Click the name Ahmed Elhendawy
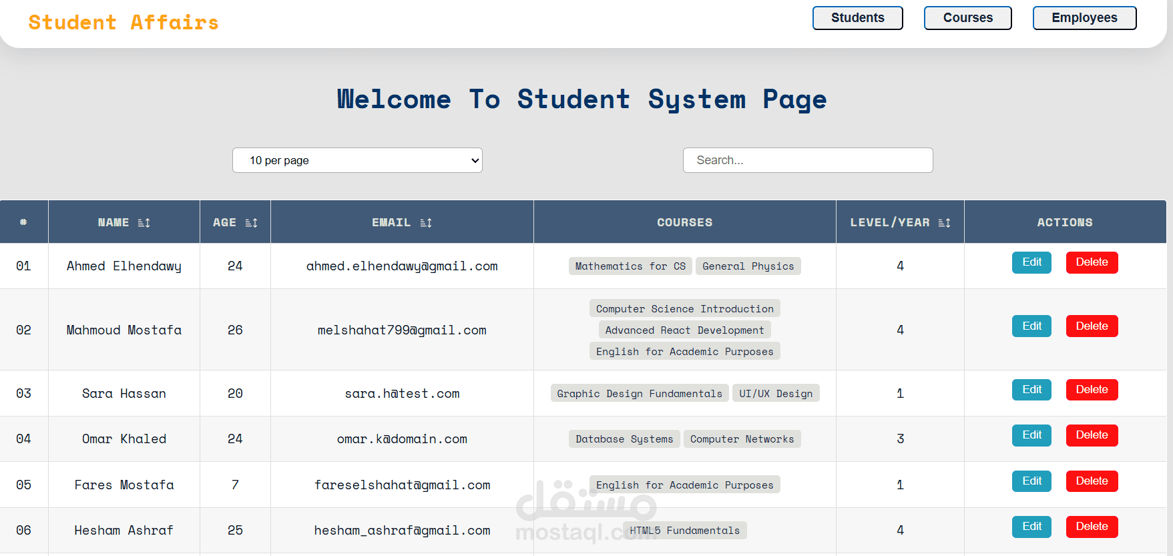The width and height of the screenshot is (1173, 556). [x=124, y=266]
